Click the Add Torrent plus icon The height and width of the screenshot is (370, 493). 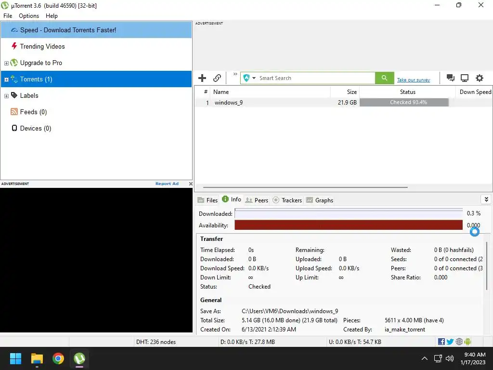(202, 78)
